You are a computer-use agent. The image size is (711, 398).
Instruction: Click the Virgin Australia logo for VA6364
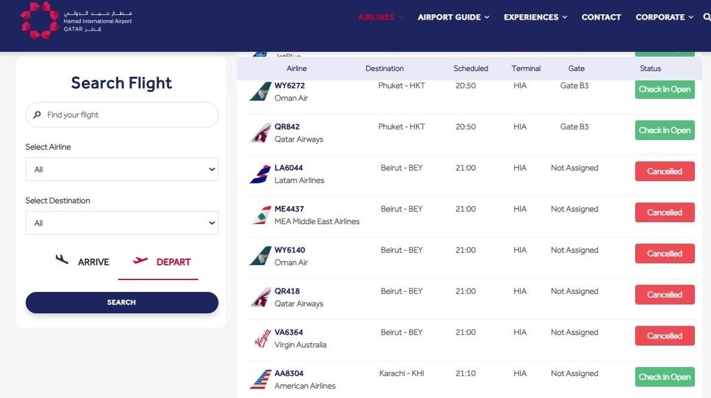(x=261, y=338)
